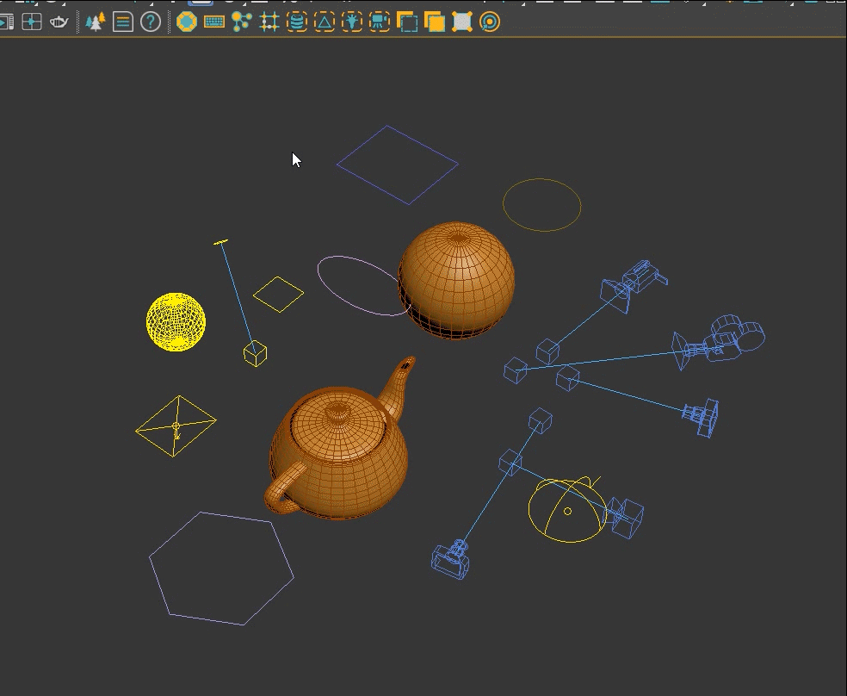
Task: Click the connected nodes toolbar icon
Action: click(x=242, y=22)
